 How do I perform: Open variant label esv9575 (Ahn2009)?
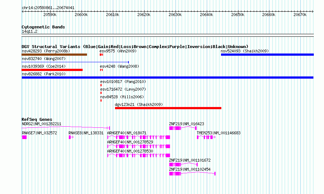tap(118, 51)
